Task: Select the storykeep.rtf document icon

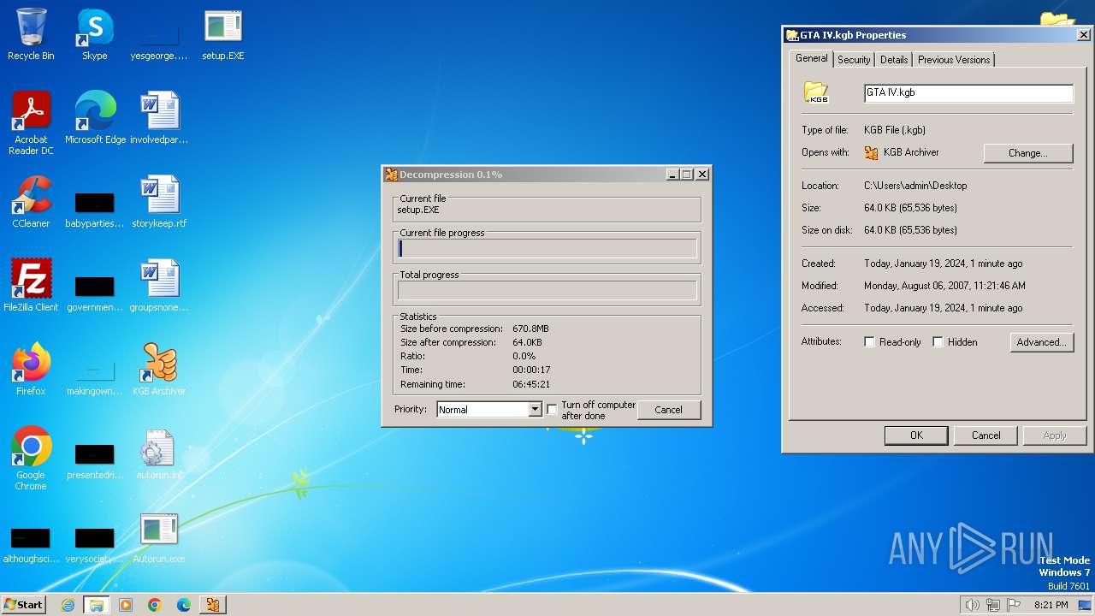Action: click(x=159, y=202)
